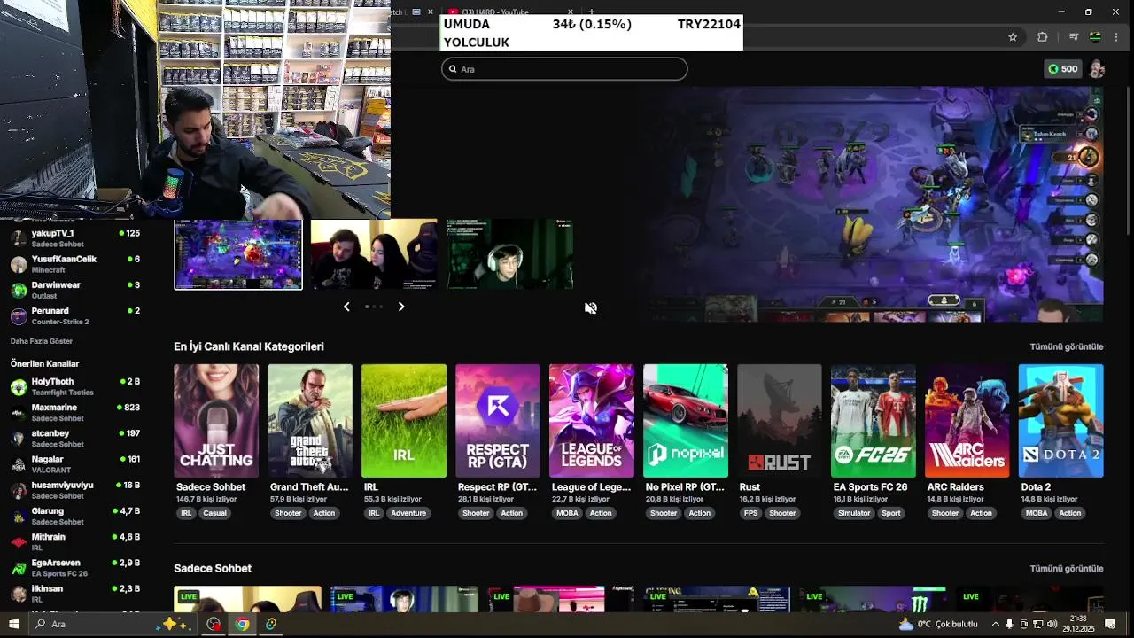Open the IRL grass category card
1134x638 pixels.
pyautogui.click(x=404, y=421)
